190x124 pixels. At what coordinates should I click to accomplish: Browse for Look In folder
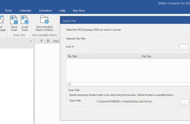click(184, 47)
